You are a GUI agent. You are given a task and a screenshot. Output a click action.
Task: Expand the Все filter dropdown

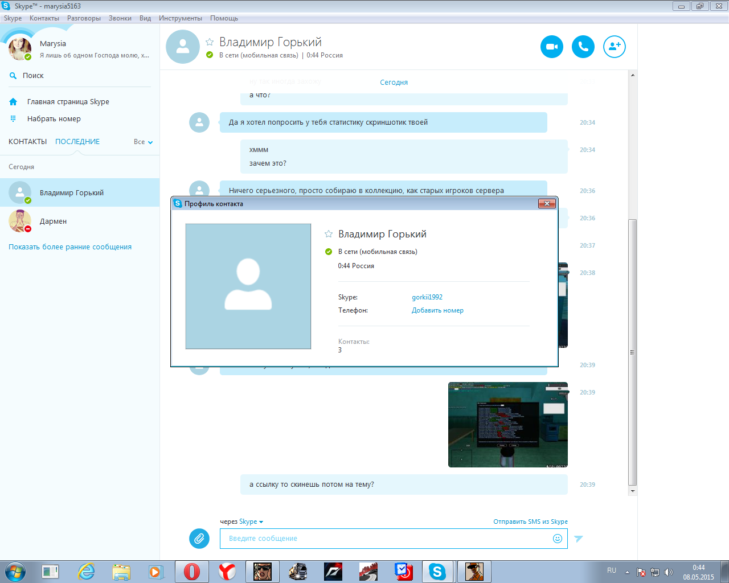click(x=143, y=142)
